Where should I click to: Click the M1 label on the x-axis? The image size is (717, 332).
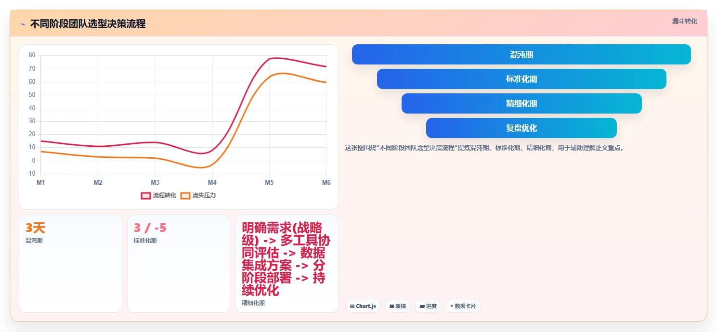pyautogui.click(x=41, y=182)
